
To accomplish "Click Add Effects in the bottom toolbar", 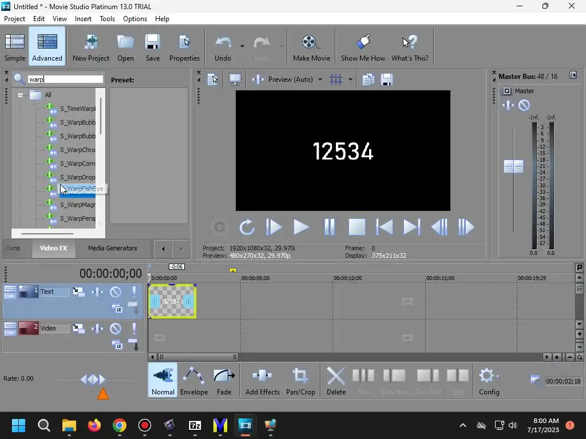I will tap(262, 380).
